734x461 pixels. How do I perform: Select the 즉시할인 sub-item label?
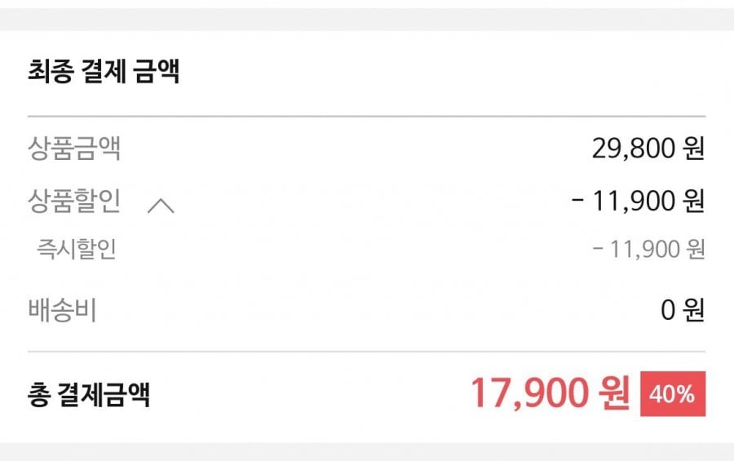point(77,250)
